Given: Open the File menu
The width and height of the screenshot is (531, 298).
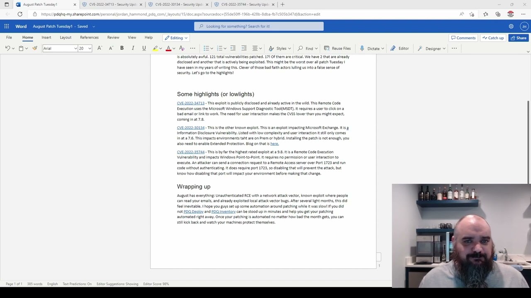Looking at the screenshot, I should click(x=9, y=38).
